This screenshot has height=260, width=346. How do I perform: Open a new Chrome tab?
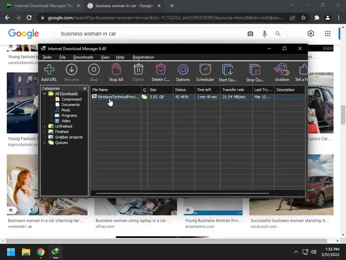[172, 6]
